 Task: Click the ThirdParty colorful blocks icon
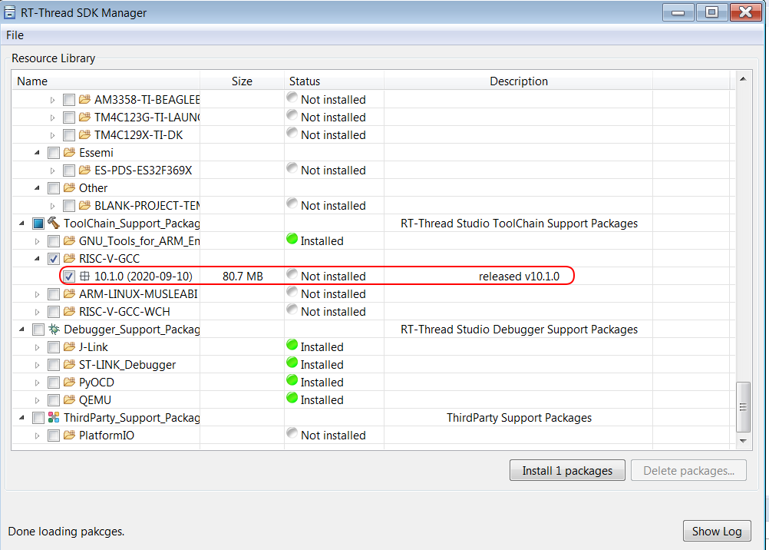pyautogui.click(x=54, y=418)
